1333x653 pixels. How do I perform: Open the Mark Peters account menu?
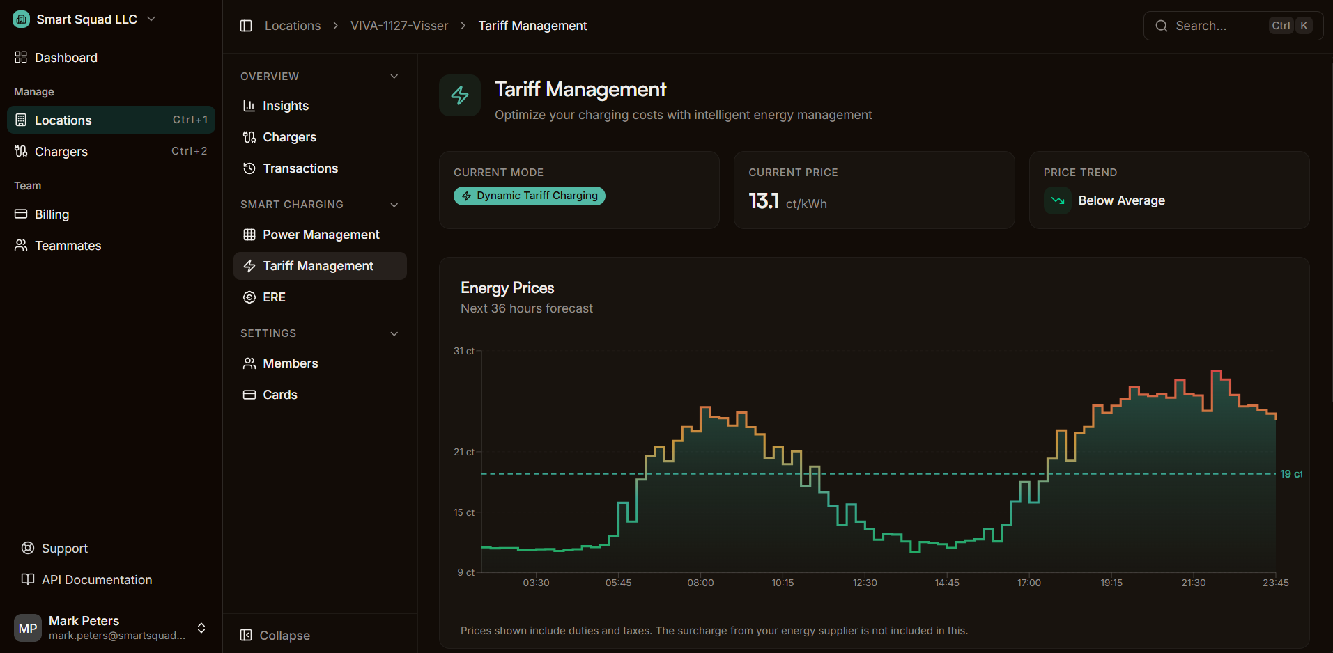click(111, 627)
